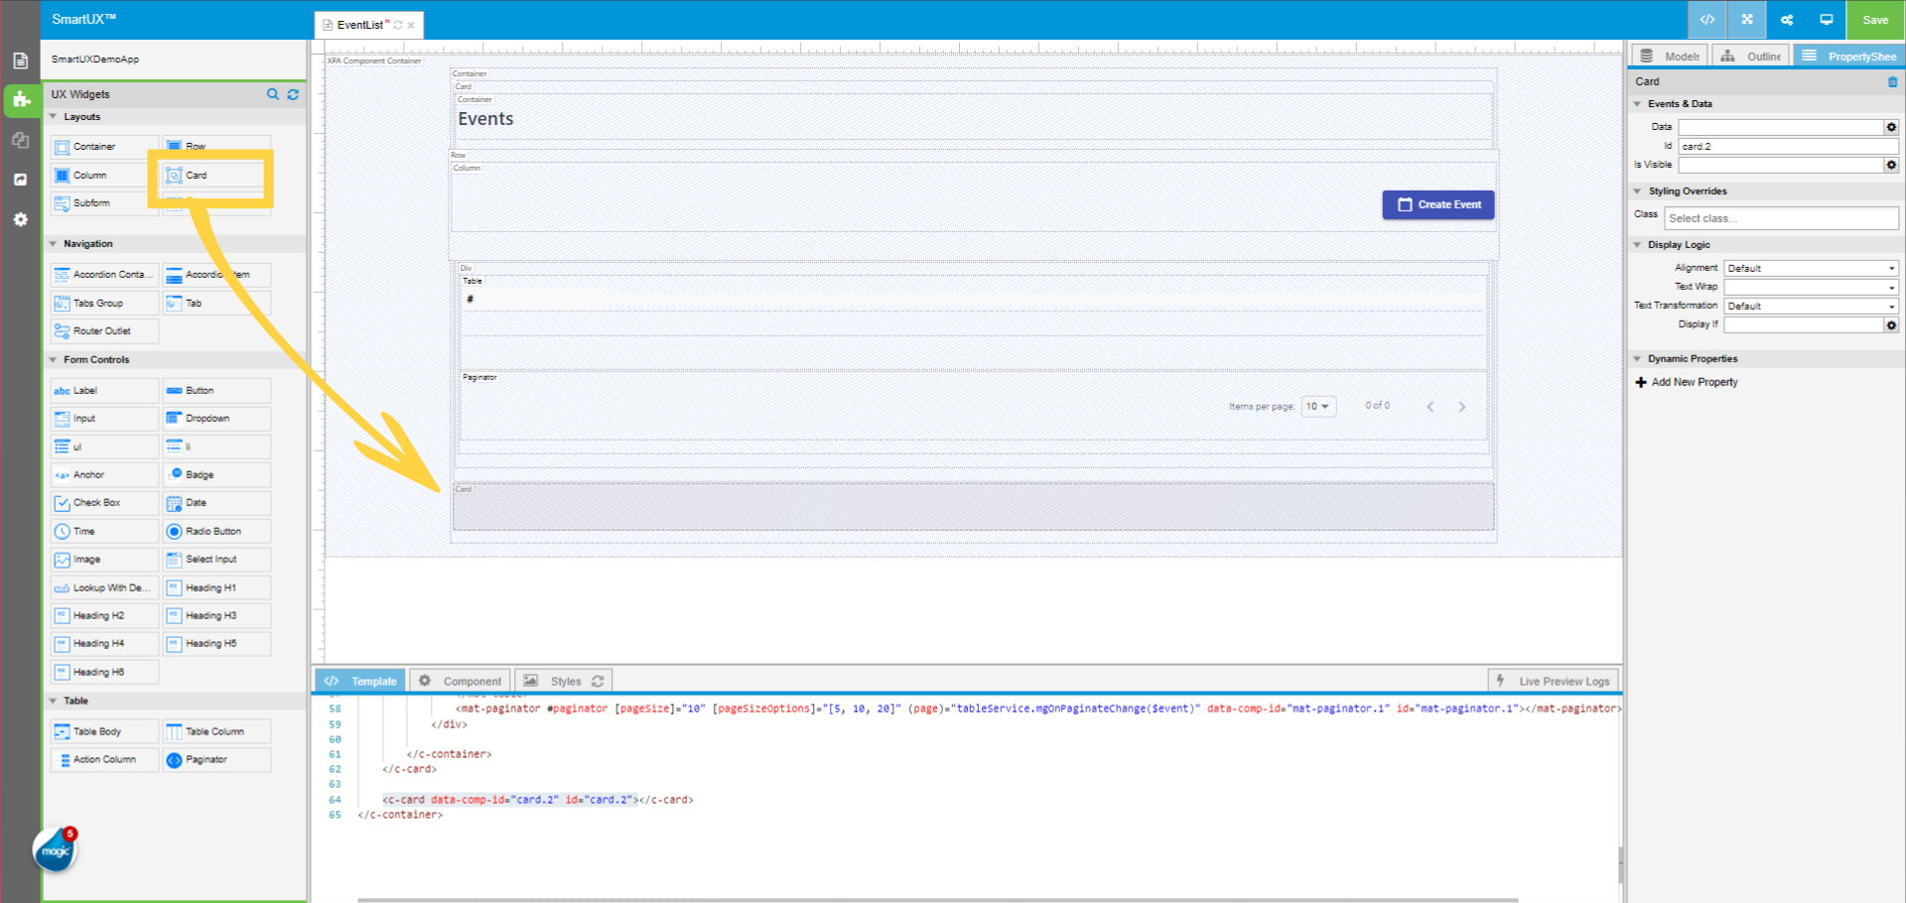Click the duplicate/copy icon in left sidebar
This screenshot has height=903, width=1906.
21,140
